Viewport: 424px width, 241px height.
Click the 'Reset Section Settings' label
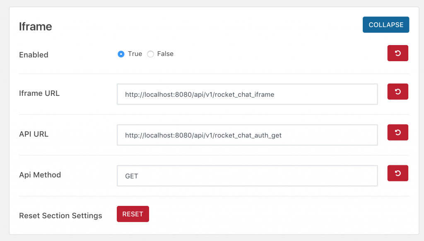60,216
